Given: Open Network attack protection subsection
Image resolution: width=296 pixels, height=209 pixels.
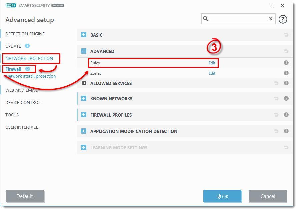Looking at the screenshot, I should [x=31, y=76].
